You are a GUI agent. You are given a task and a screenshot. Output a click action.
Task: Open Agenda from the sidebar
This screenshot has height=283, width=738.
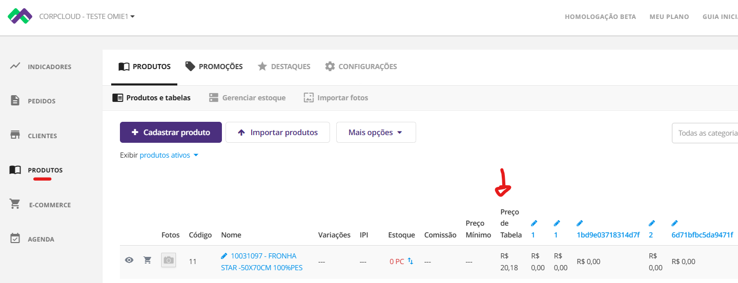coord(41,239)
